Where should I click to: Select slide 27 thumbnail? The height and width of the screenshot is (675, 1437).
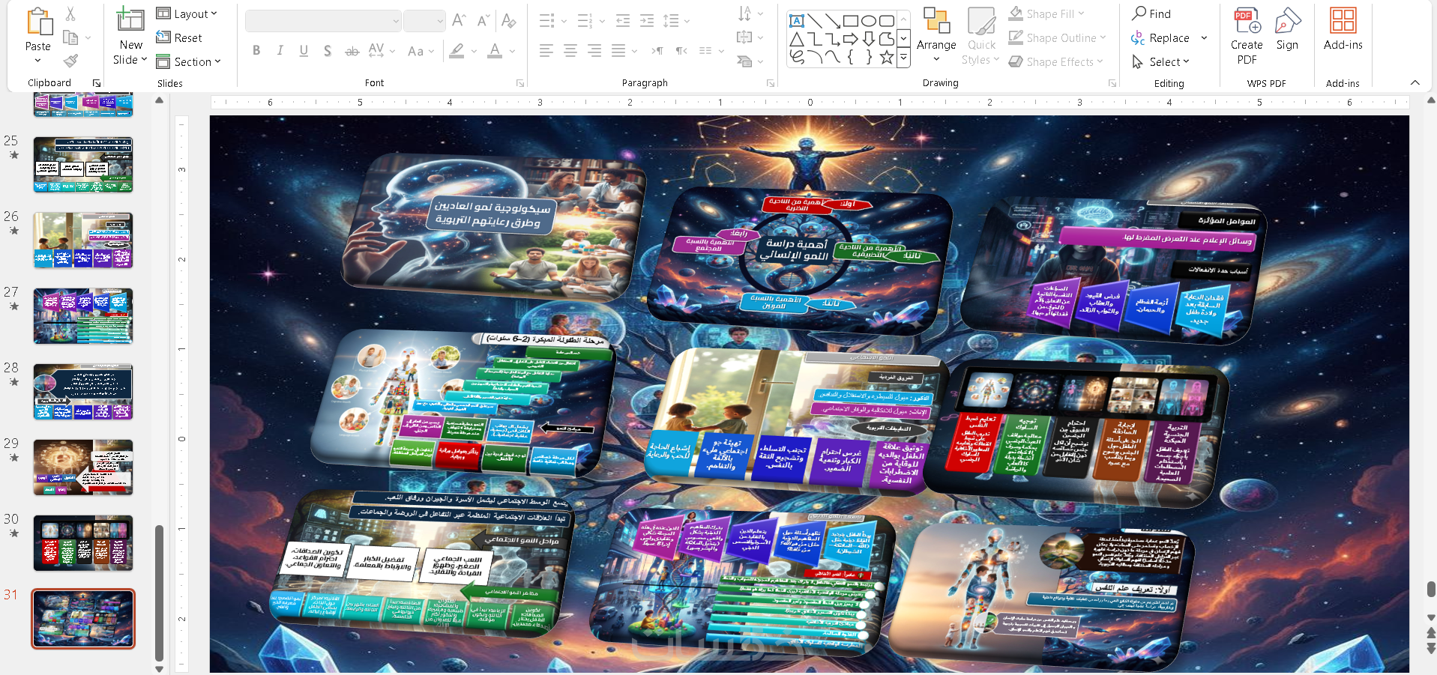click(x=83, y=316)
